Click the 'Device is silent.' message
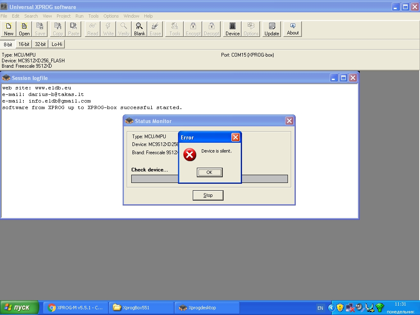This screenshot has width=420, height=315. point(217,151)
